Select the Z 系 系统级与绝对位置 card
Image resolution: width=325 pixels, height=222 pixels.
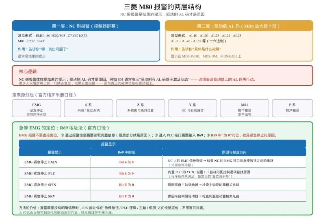pos(141,108)
